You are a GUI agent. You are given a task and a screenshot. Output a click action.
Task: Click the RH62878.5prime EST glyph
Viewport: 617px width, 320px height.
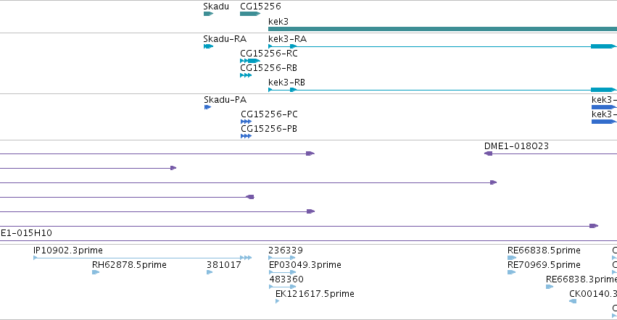(96, 272)
